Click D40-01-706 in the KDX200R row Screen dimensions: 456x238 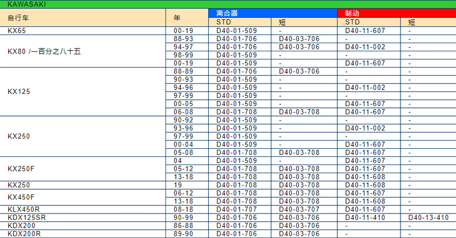pyautogui.click(x=237, y=234)
